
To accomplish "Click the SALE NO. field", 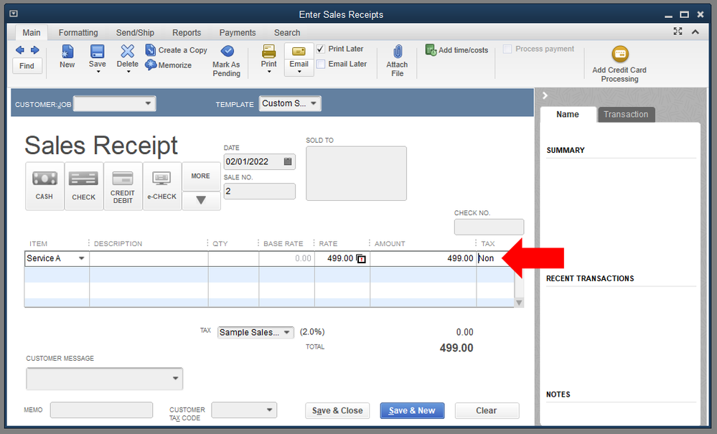I will pos(259,192).
